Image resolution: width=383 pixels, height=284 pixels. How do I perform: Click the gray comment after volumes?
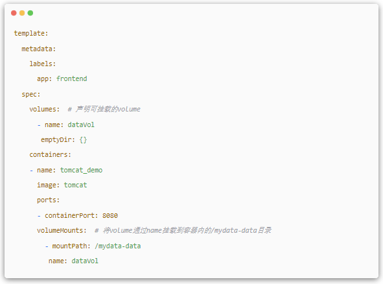pyautogui.click(x=104, y=109)
